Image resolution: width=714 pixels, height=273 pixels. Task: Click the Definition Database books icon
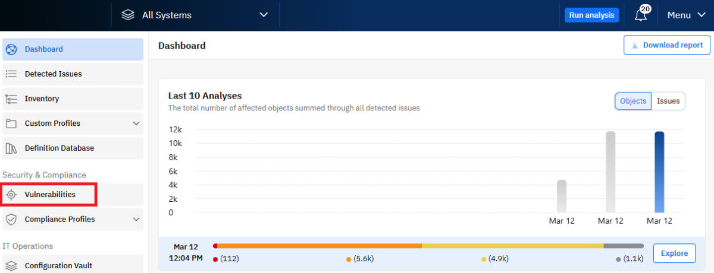11,148
